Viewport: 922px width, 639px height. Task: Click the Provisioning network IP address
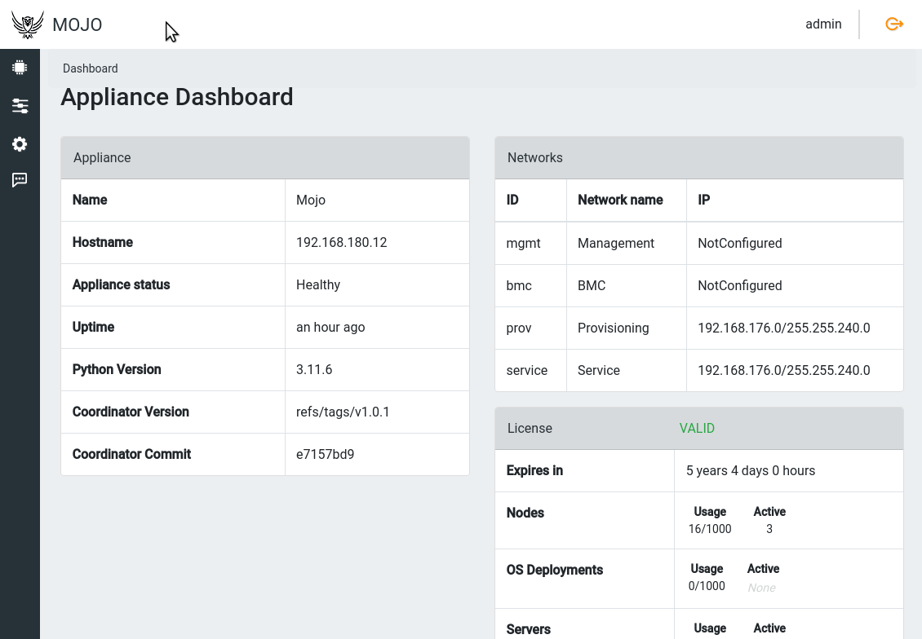(x=783, y=328)
